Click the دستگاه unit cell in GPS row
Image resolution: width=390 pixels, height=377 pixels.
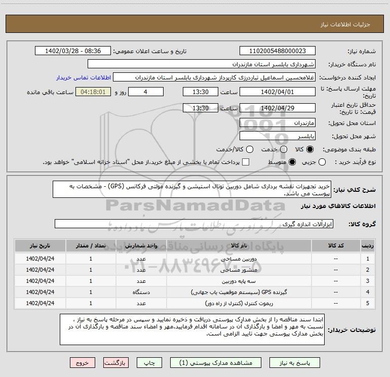[x=141, y=292]
